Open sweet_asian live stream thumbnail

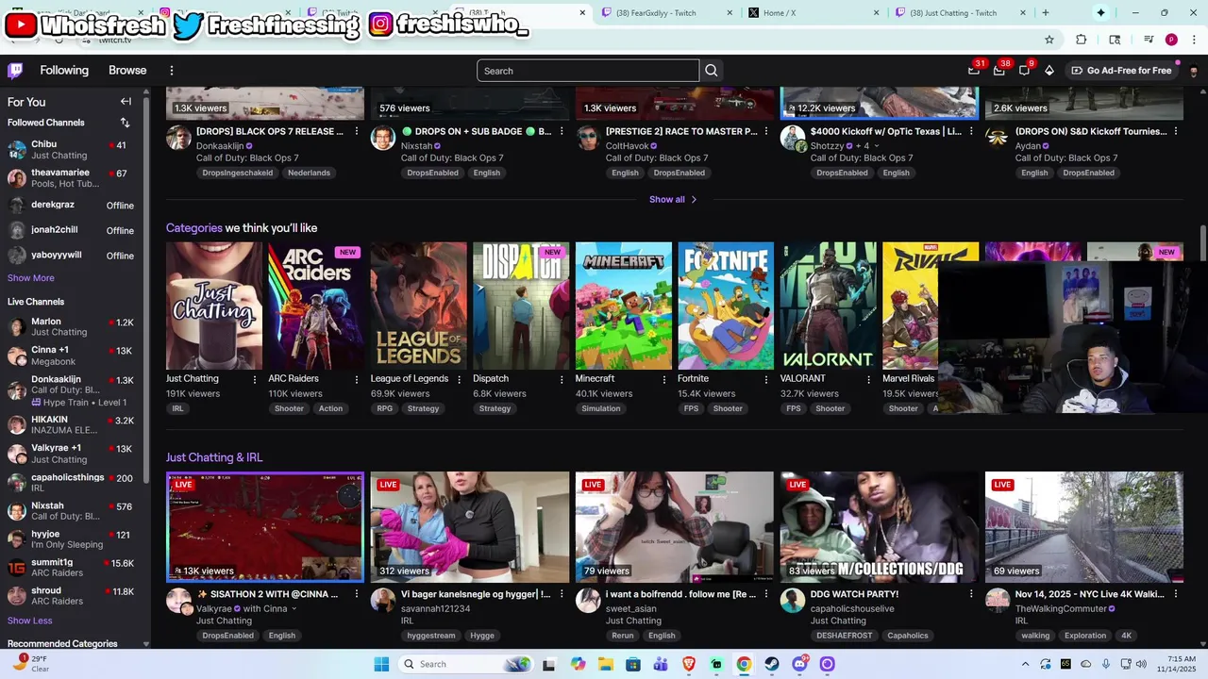[x=675, y=527]
